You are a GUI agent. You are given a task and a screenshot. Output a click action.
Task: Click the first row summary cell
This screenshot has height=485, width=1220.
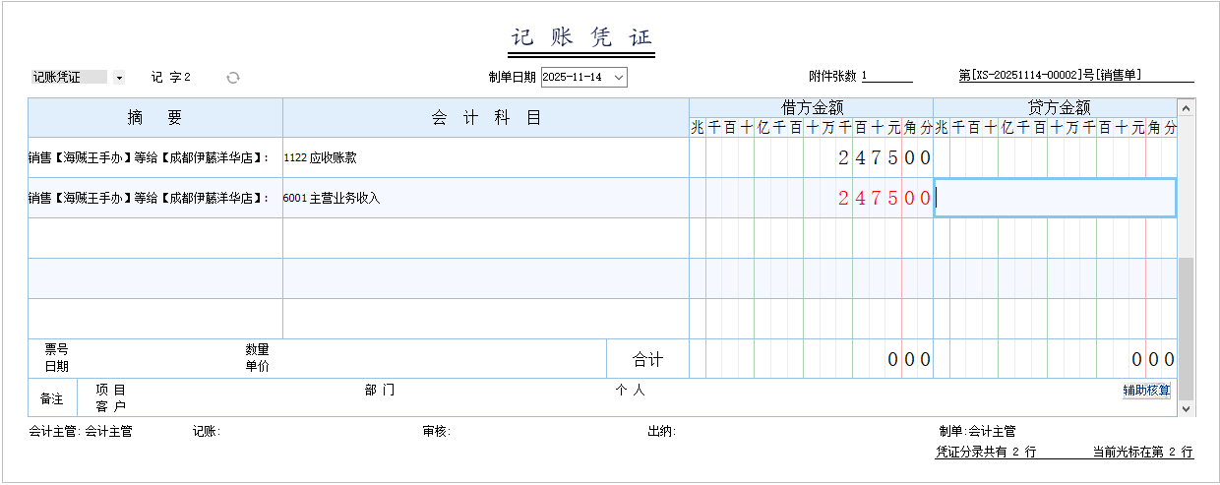pos(154,157)
